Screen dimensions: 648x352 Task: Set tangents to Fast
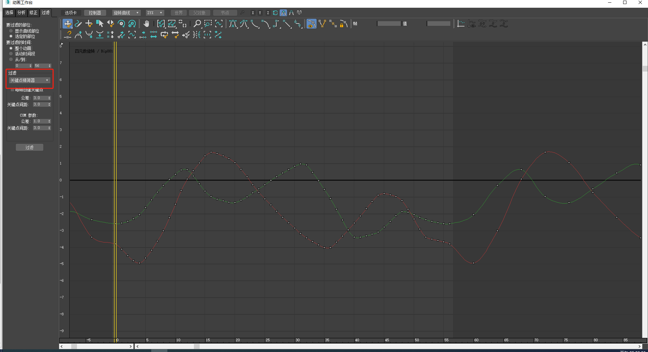click(x=255, y=24)
